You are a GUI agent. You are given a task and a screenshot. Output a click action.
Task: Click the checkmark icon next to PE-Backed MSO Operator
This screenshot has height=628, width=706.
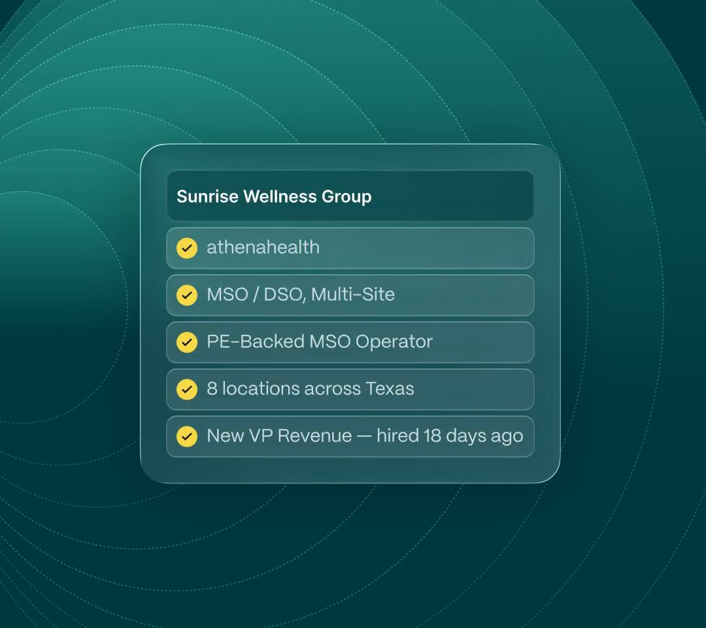pos(187,342)
